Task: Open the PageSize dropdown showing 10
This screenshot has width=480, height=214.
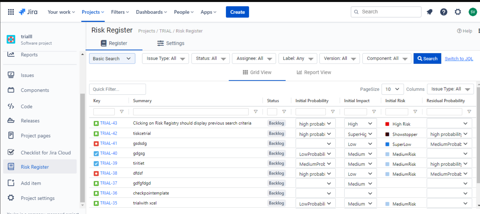Action: coord(392,89)
